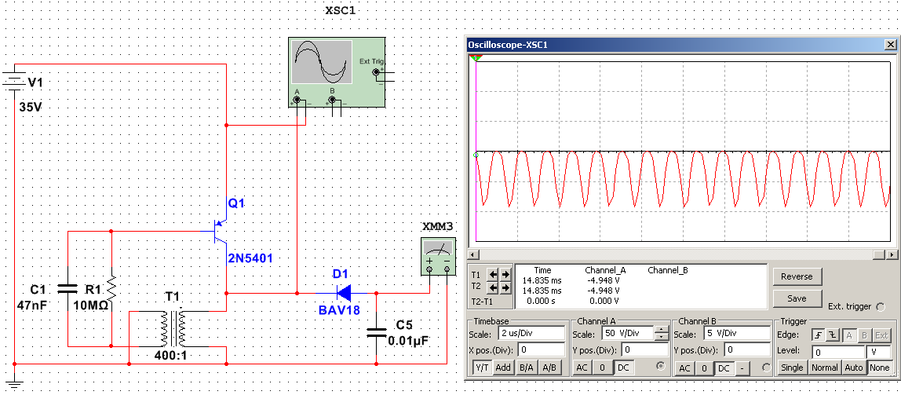Click the Timebase scale field
This screenshot has height=395, width=901.
(533, 333)
